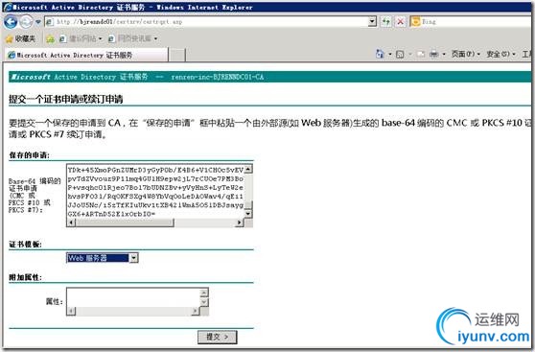Screen dimensions: 535x352
Task: Click the up arrow of attributes scrollbar
Action: 203,293
